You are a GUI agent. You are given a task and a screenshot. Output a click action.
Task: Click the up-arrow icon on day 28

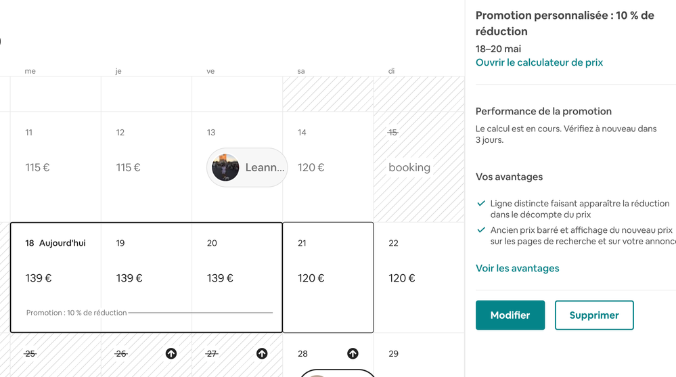(x=353, y=353)
